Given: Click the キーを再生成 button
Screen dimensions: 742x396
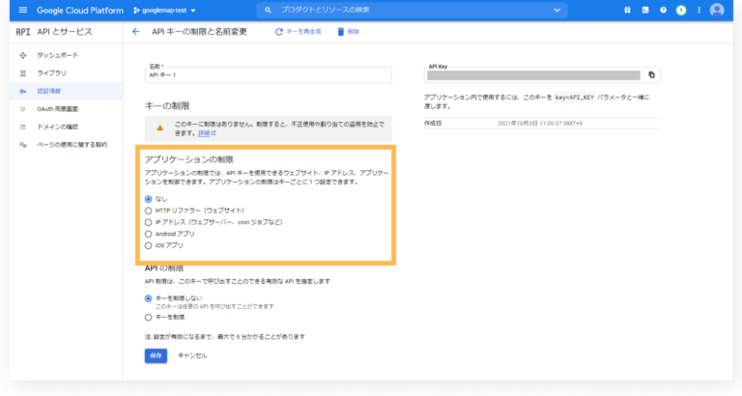Looking at the screenshot, I should 300,32.
